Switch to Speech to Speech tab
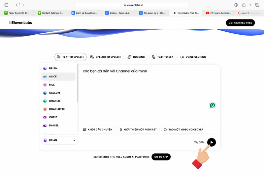Image resolution: width=264 pixels, height=176 pixels. click(106, 57)
